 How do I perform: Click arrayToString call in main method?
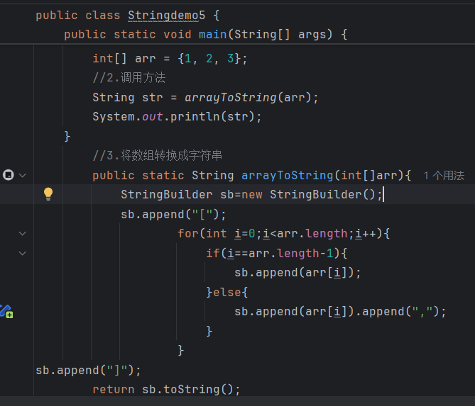pos(231,98)
